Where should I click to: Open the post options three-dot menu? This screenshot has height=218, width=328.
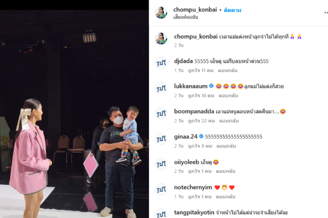(326, 13)
